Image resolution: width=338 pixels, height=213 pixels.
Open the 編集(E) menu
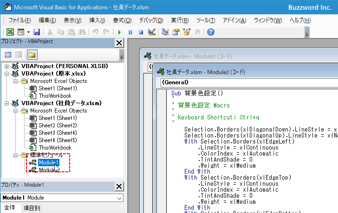point(47,20)
